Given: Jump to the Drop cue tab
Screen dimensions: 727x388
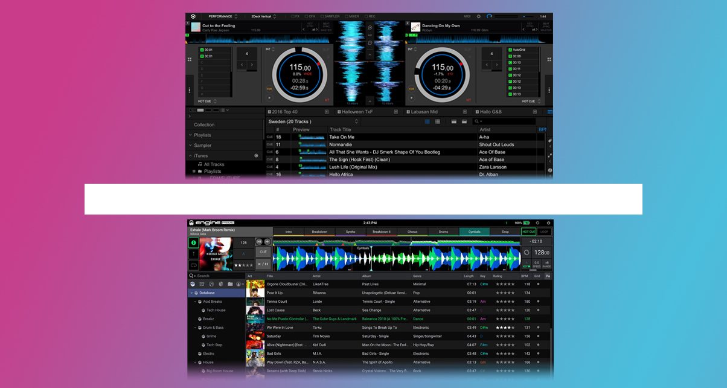Looking at the screenshot, I should click(x=505, y=231).
